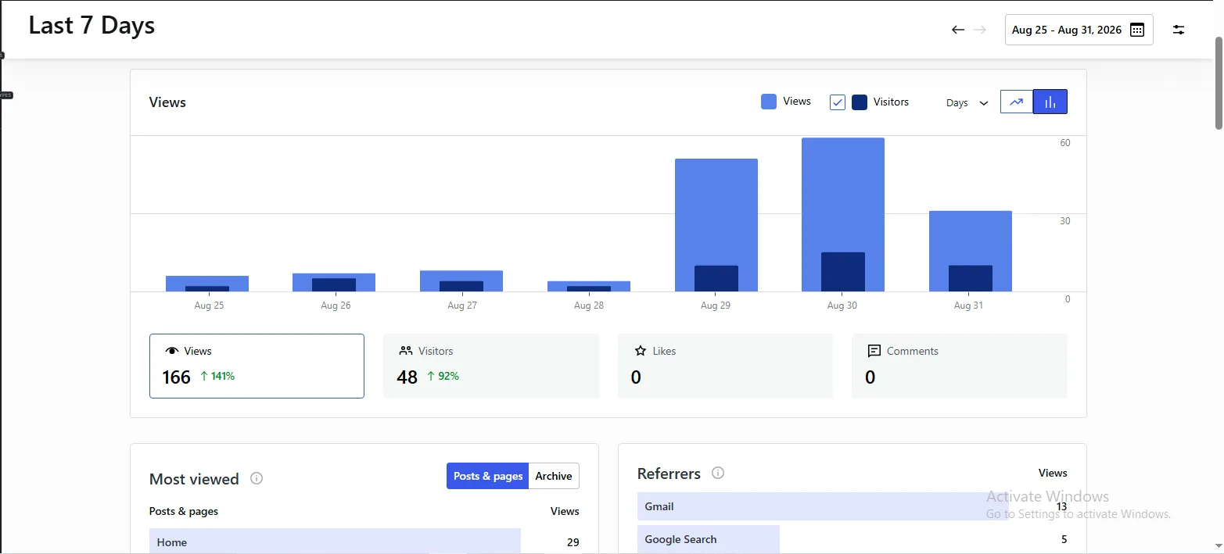The width and height of the screenshot is (1224, 554).
Task: Click the Views chart title
Action: point(167,102)
